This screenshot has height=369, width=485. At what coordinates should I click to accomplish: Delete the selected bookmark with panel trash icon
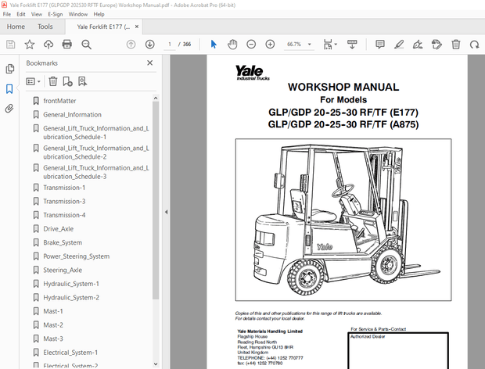53,81
